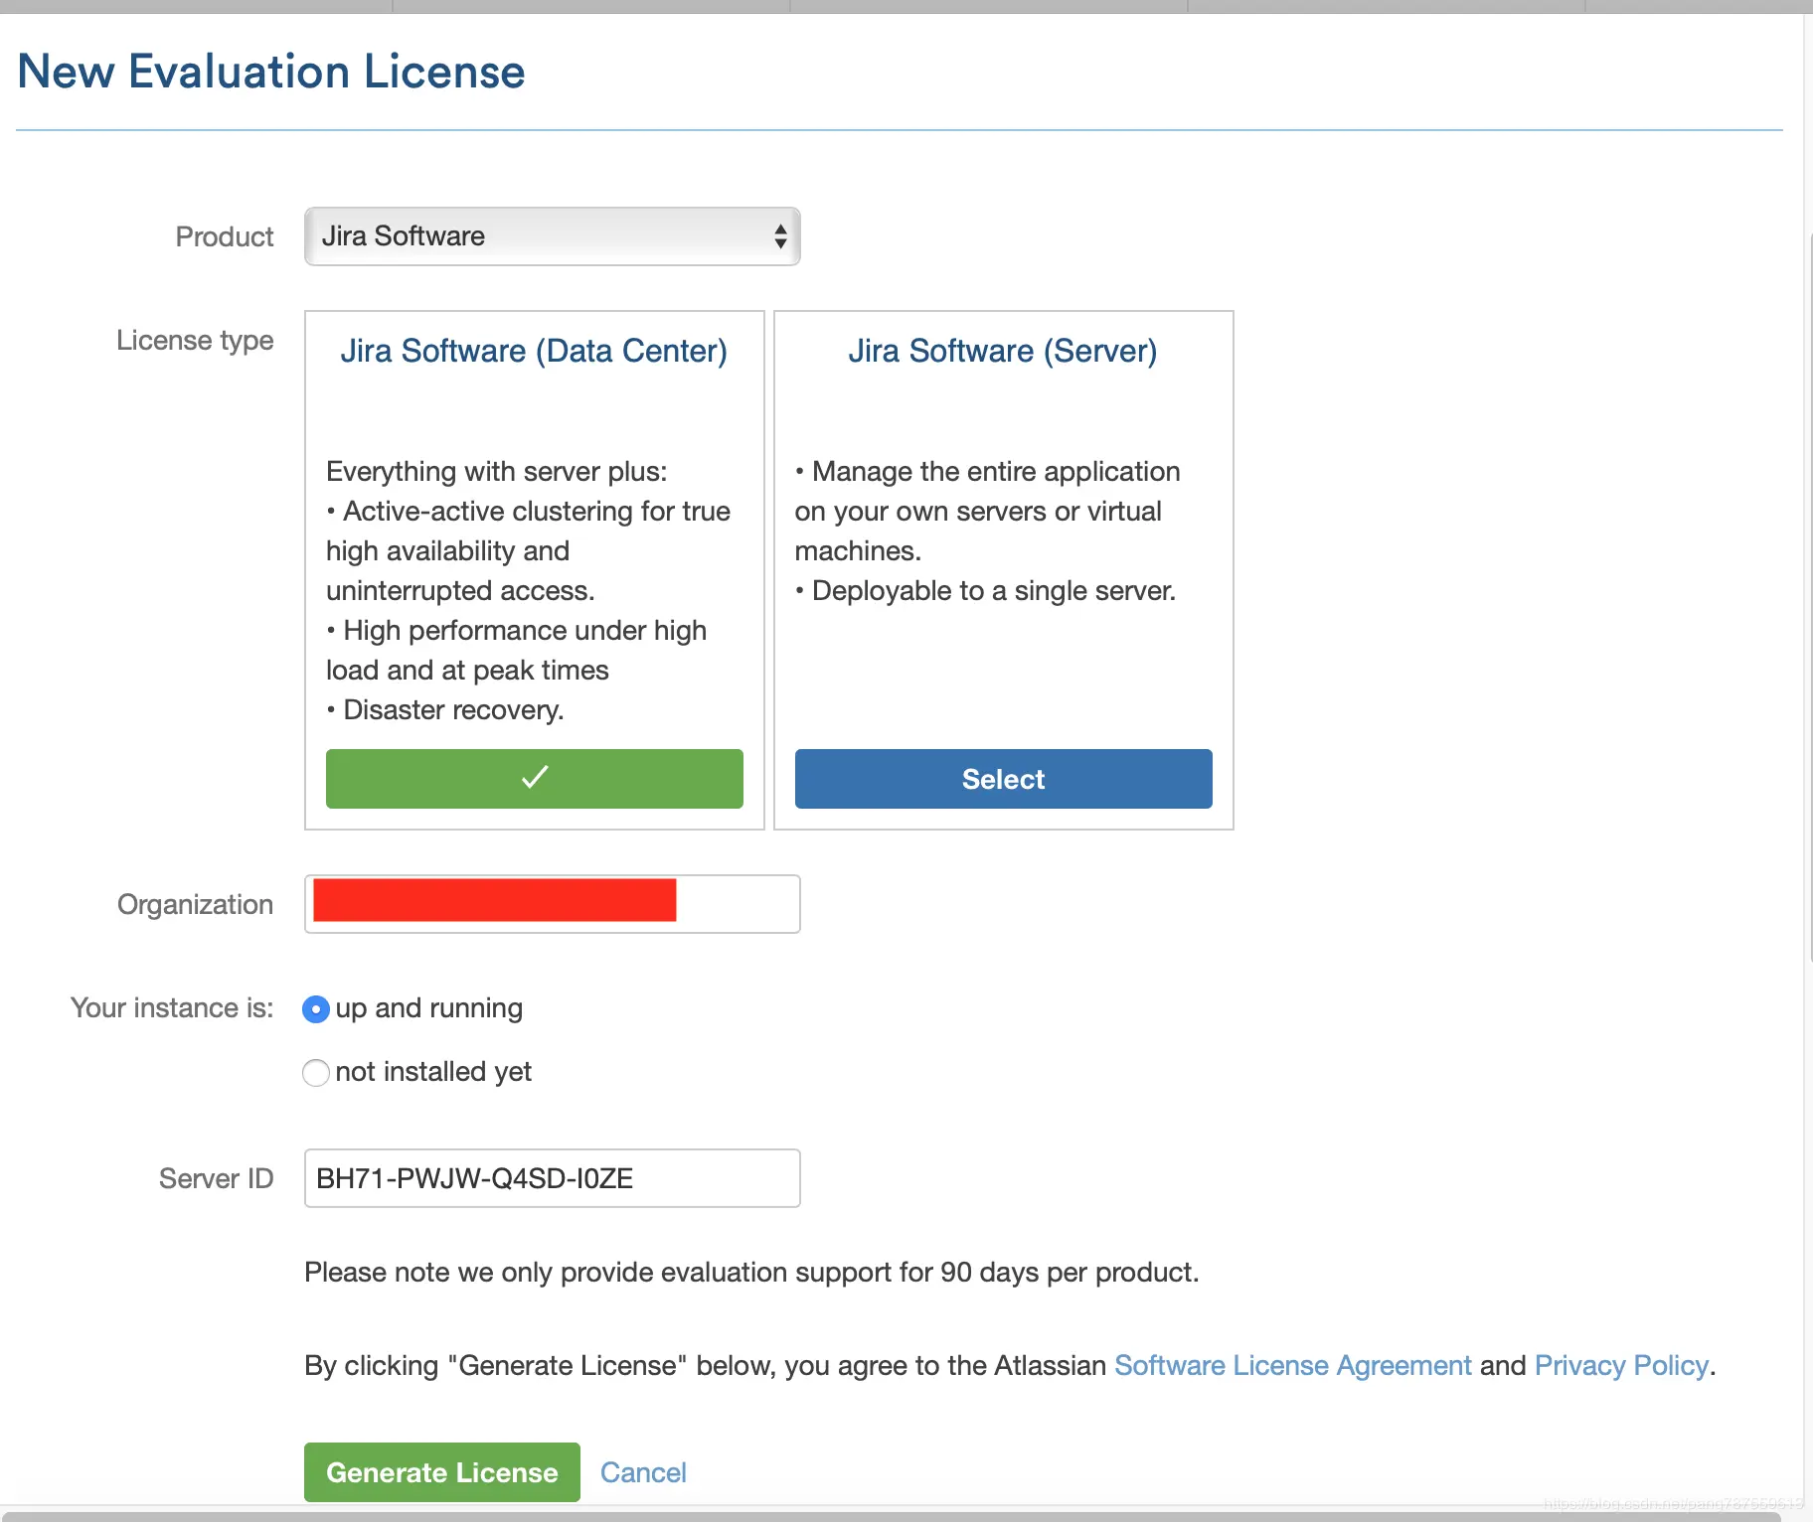Click the 90 days evaluation support note
1813x1522 pixels.
click(x=751, y=1272)
